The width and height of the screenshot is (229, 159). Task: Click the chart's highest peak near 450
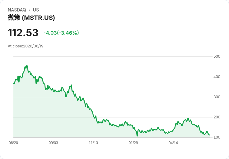[x=27, y=66]
